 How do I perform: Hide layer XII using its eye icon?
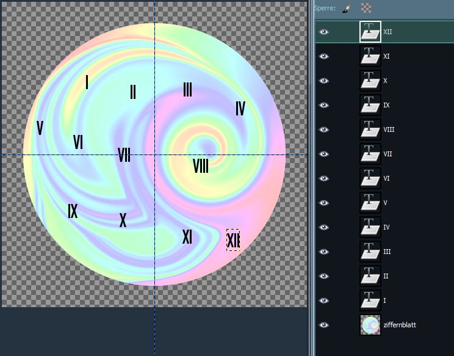(x=324, y=32)
